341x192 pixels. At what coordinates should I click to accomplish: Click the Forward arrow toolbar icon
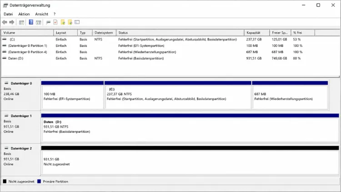[x=12, y=22]
